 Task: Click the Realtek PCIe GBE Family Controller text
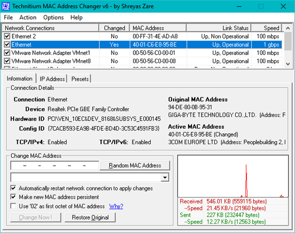point(88,109)
